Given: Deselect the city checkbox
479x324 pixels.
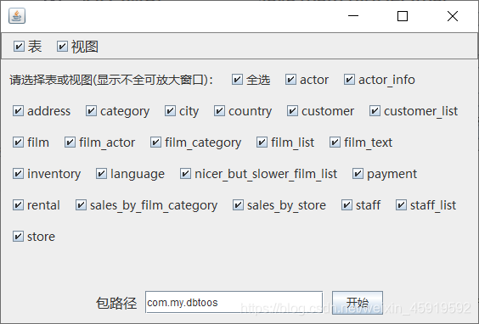Looking at the screenshot, I should [x=170, y=111].
